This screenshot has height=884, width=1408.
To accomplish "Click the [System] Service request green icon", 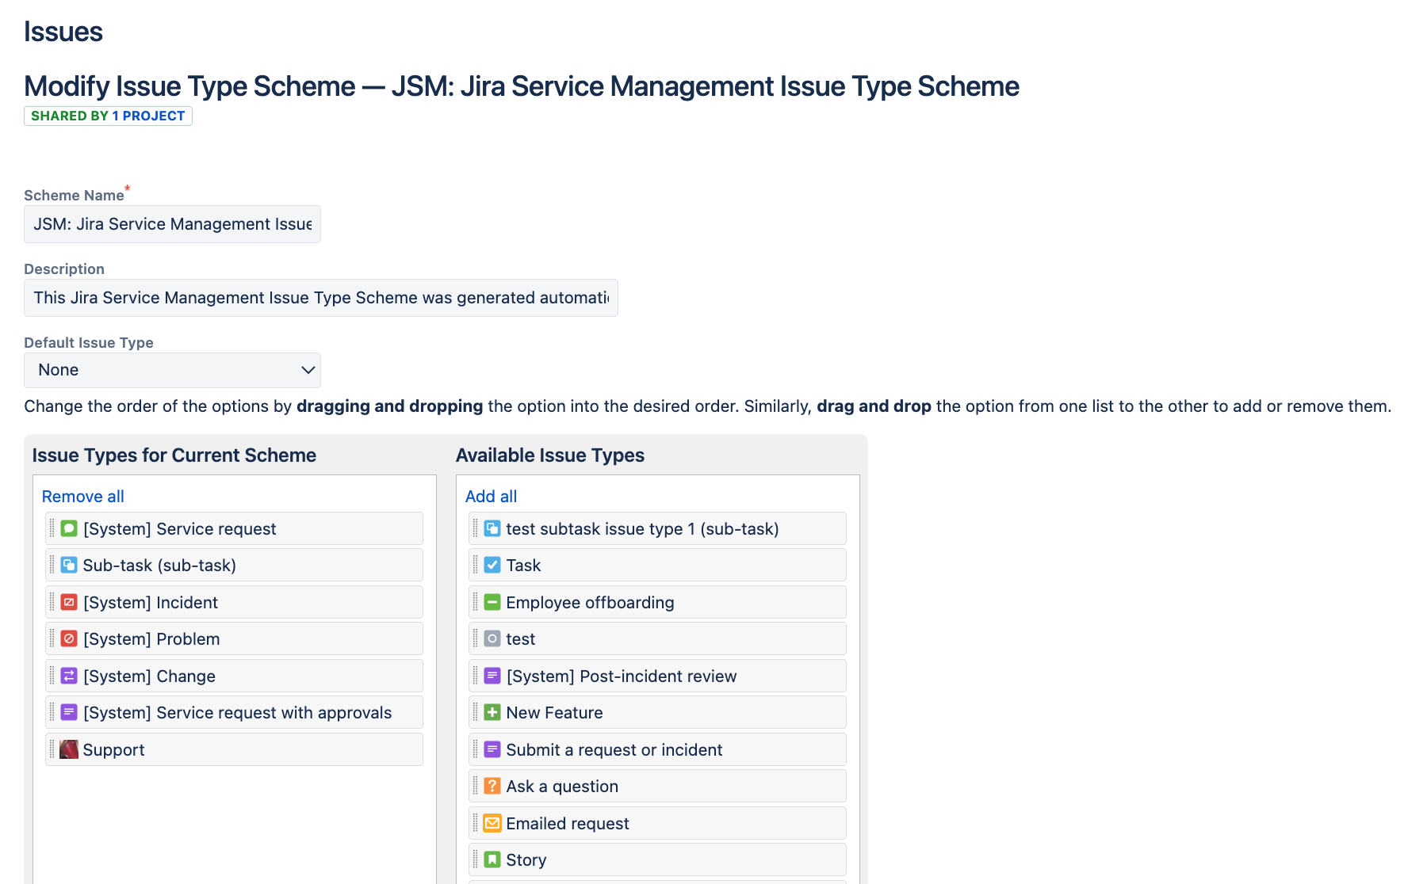I will [x=69, y=528].
